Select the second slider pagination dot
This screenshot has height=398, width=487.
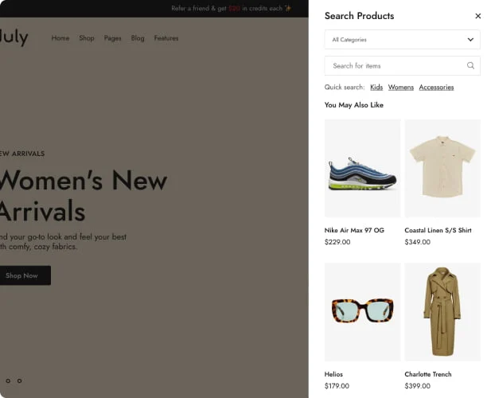click(x=19, y=380)
